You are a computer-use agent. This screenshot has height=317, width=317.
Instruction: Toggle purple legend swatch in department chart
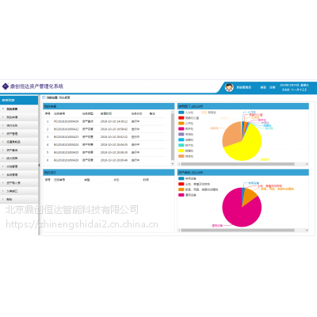click(x=181, y=134)
